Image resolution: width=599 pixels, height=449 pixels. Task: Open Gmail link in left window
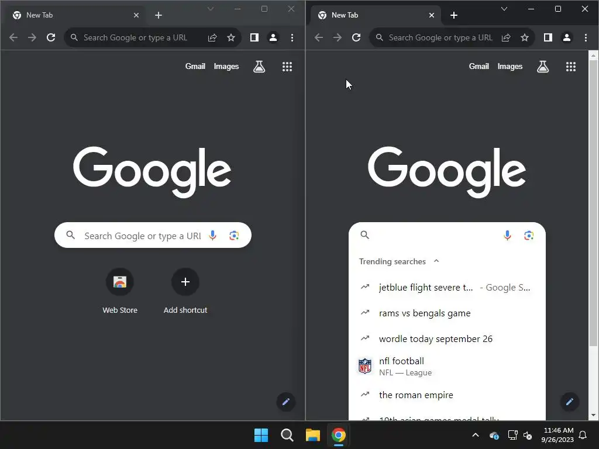[195, 67]
